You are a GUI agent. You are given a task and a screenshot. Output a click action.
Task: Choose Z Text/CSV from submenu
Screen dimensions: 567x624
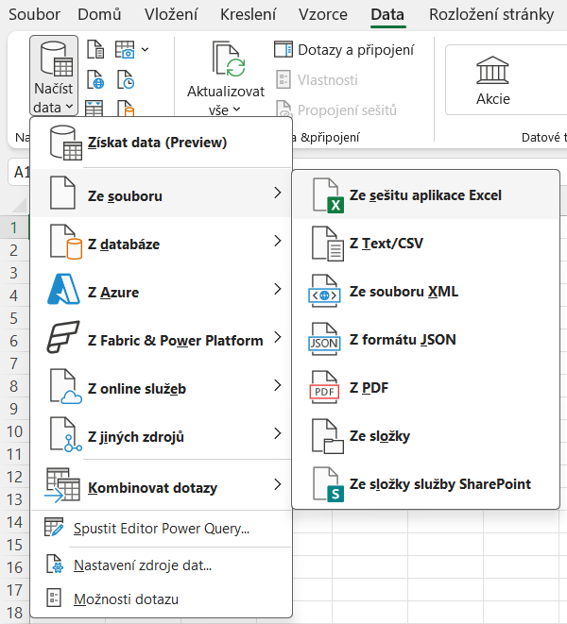coord(386,244)
